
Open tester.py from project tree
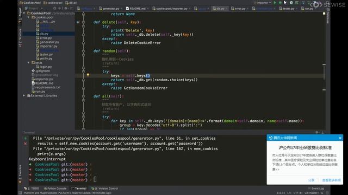tap(45, 54)
